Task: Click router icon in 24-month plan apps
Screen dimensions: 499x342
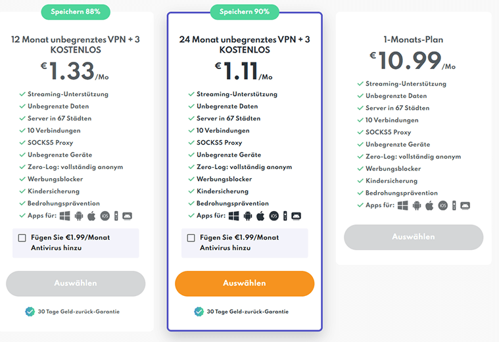Action: point(296,216)
